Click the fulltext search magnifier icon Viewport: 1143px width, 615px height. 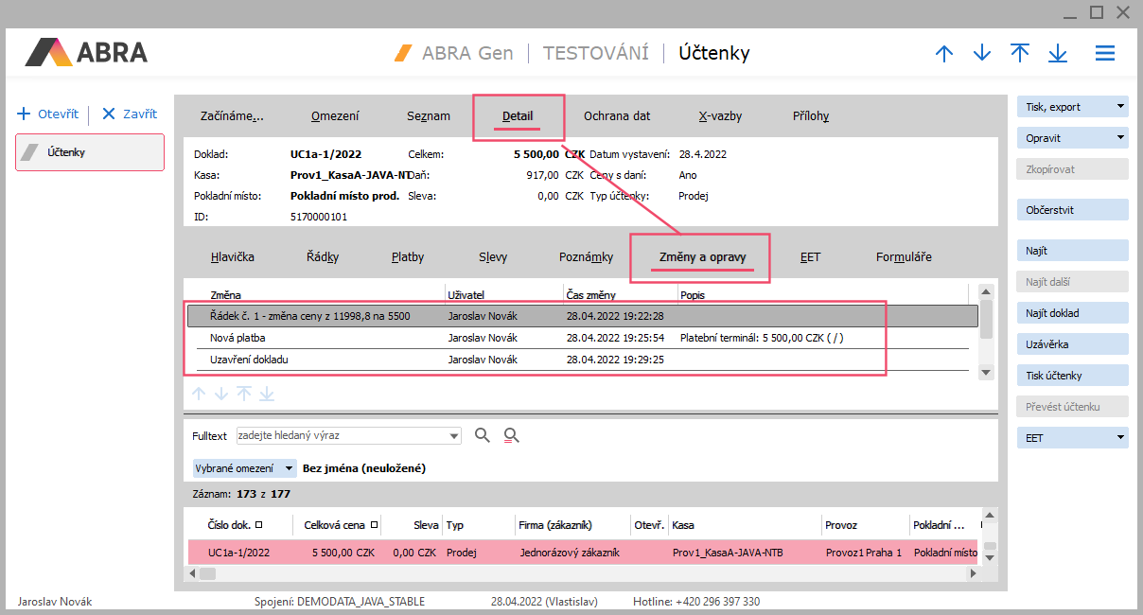pos(483,435)
